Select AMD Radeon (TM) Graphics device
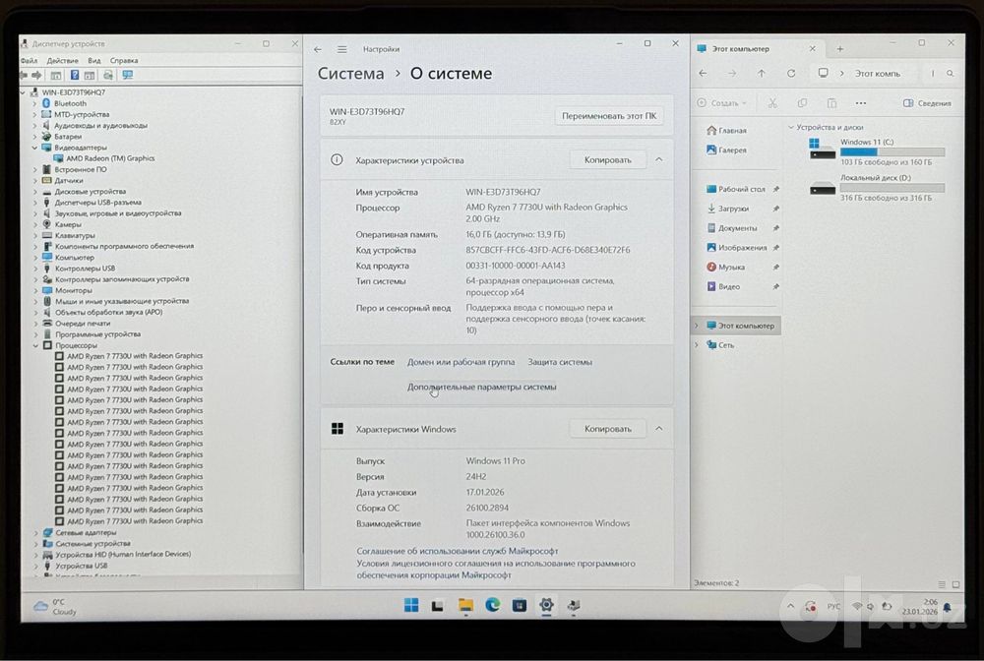The image size is (984, 661). point(110,158)
